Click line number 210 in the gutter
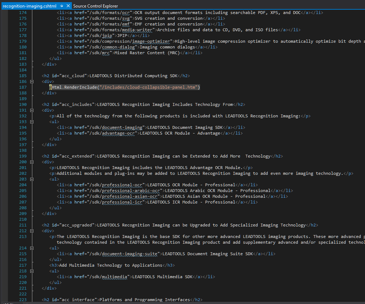This screenshot has height=304, width=365. 23,219
